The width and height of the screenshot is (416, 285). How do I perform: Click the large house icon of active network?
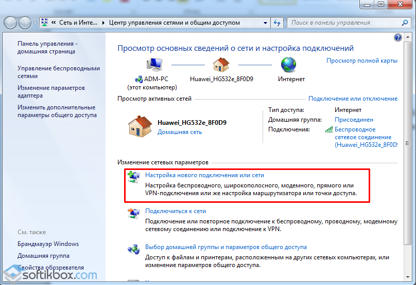point(140,126)
